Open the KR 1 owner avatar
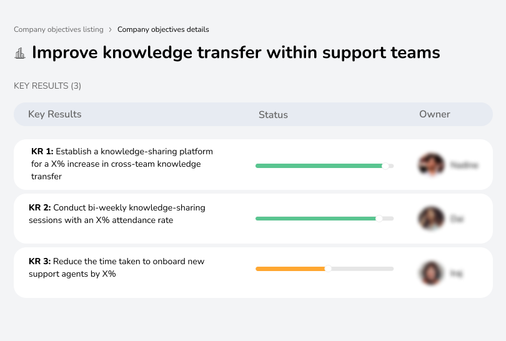 point(431,165)
